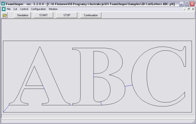
Task: Open the File menu
Action: point(9,9)
